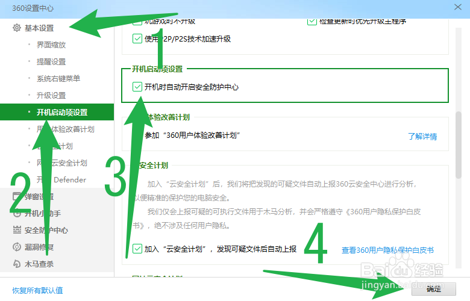Viewport: 470px width, 301px height.
Task: Open the 了解详情 link
Action: [422, 137]
